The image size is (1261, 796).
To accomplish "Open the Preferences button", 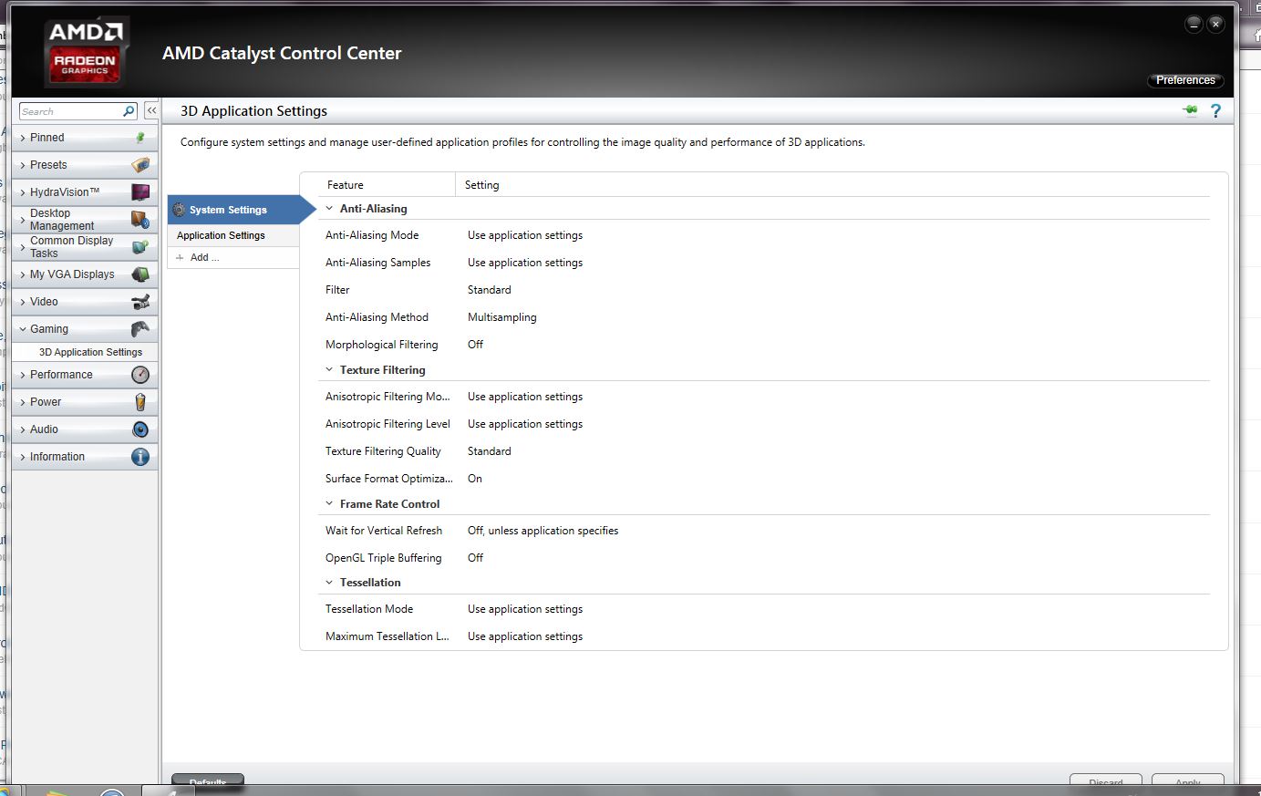I will click(x=1185, y=80).
